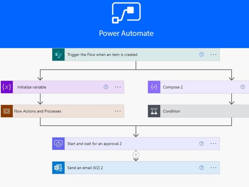Open more options for Initialize variable
The width and height of the screenshot is (249, 187).
(118, 87)
